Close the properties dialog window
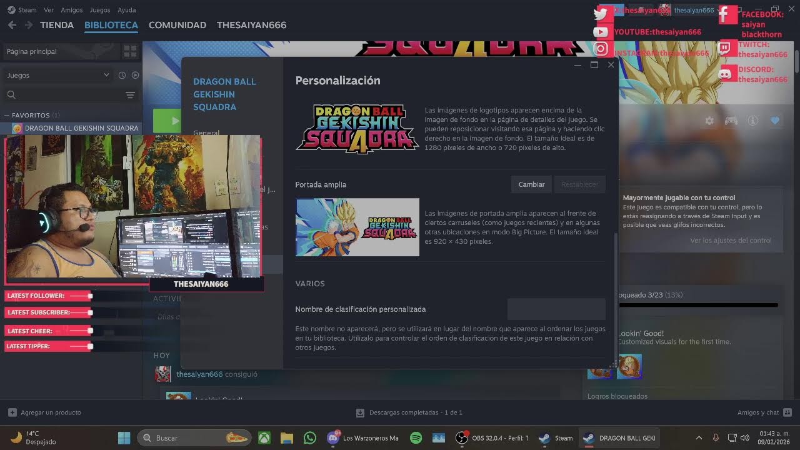Screen dimensions: 800x450 pos(611,65)
